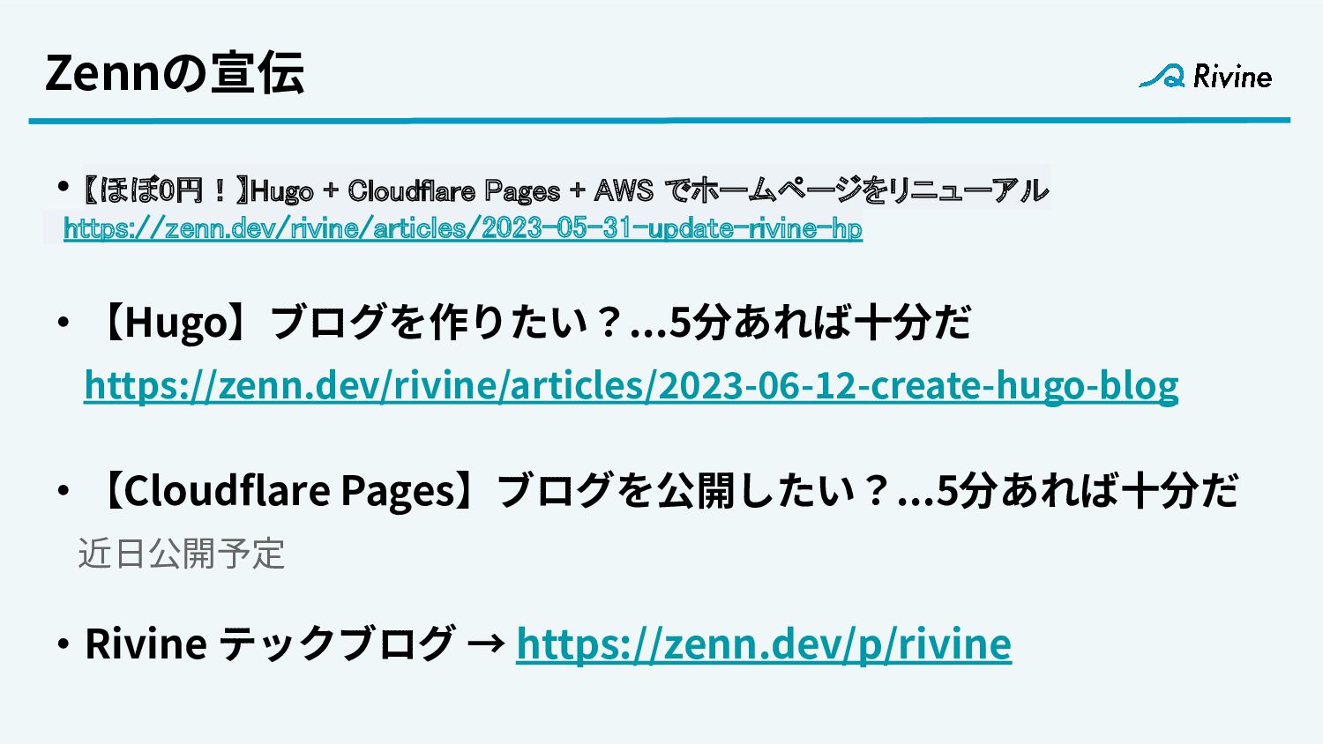Click the 'Rivine テックブログ' label
This screenshot has width=1323, height=744.
[x=270, y=644]
